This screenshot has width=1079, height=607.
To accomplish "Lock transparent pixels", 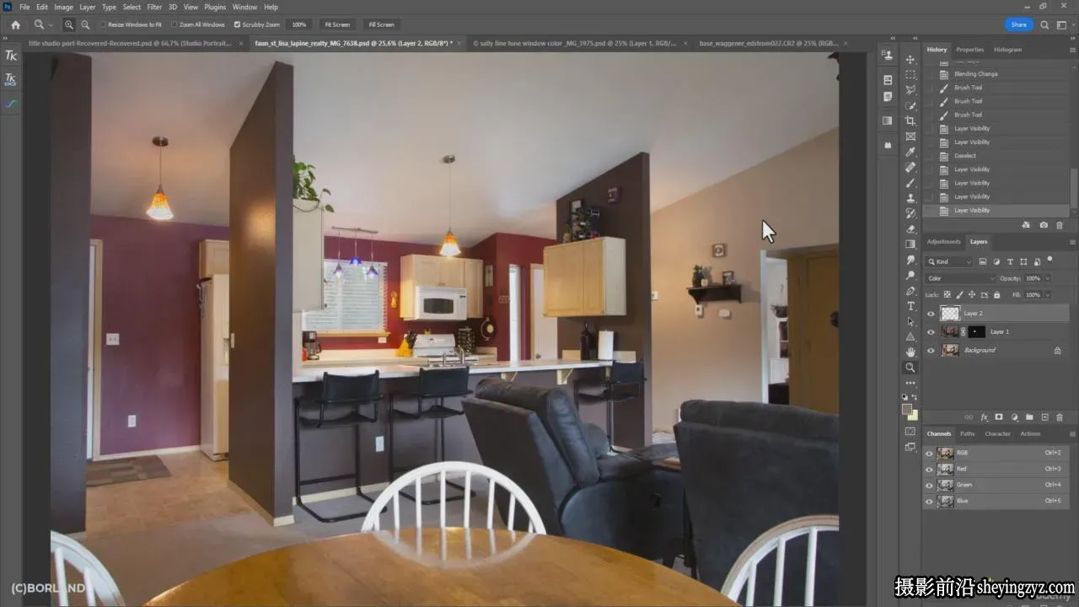I will 947,295.
